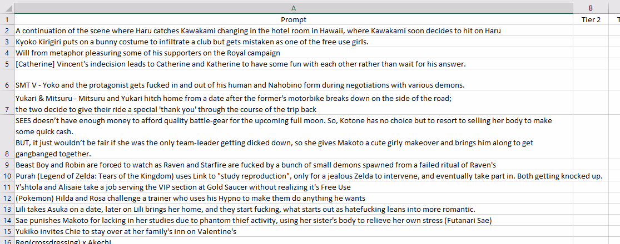Screen dimensions: 620x244
Task: Select the cell starting with Y'shtola and Alisaie
Action: tap(294, 187)
